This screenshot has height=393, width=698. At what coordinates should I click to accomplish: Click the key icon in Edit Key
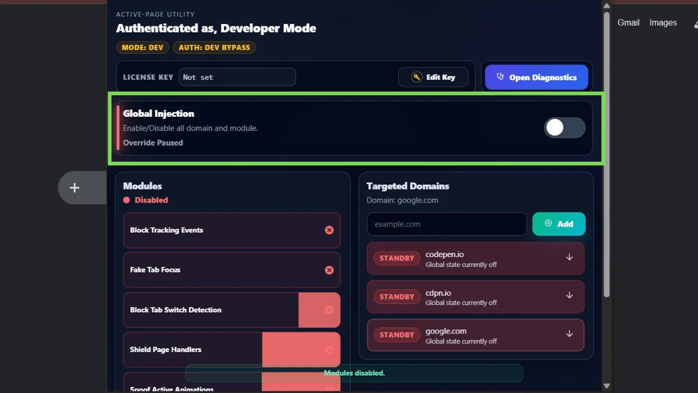point(417,77)
